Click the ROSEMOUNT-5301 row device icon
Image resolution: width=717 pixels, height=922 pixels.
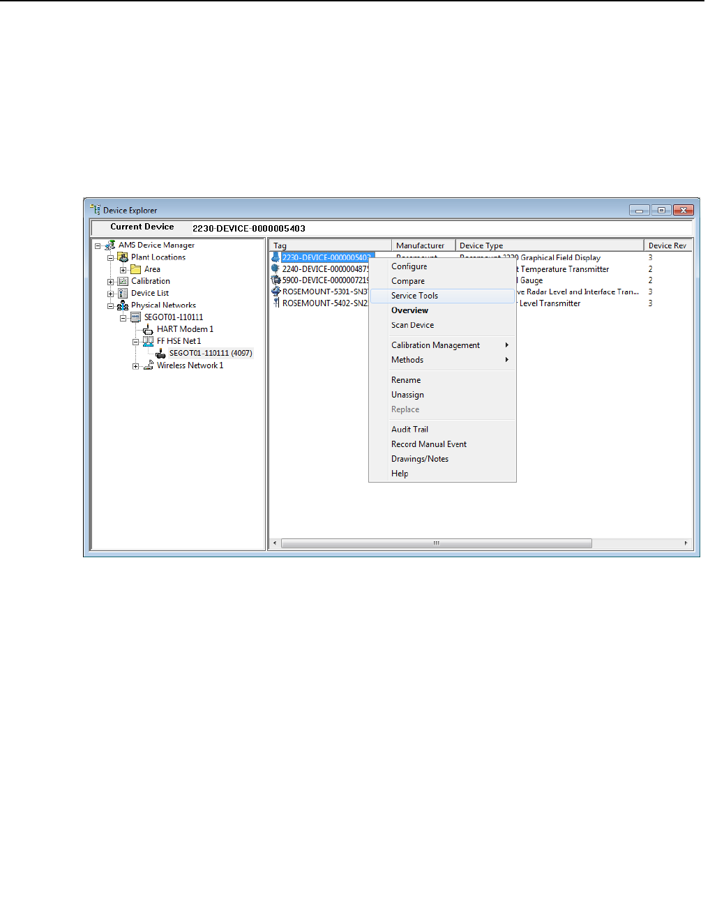pyautogui.click(x=276, y=292)
